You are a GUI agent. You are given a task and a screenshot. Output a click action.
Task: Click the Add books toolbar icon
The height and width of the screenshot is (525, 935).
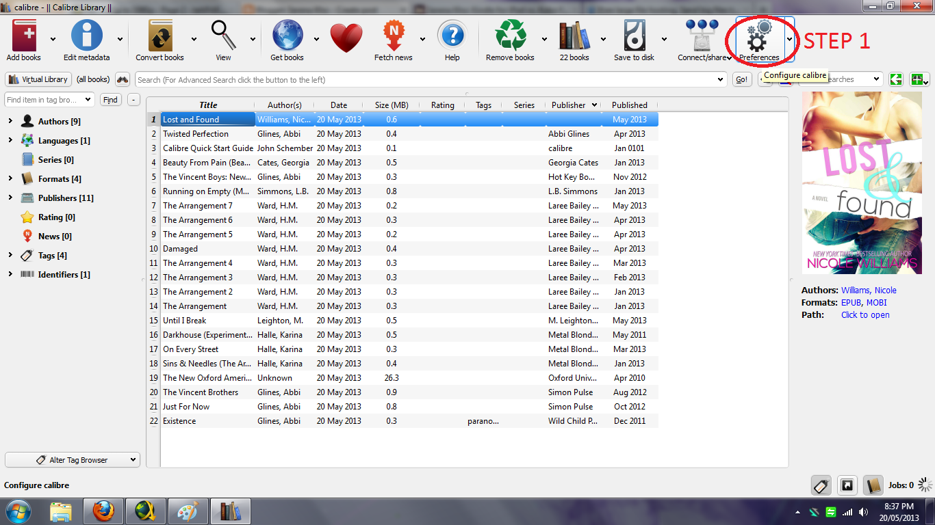click(x=24, y=36)
